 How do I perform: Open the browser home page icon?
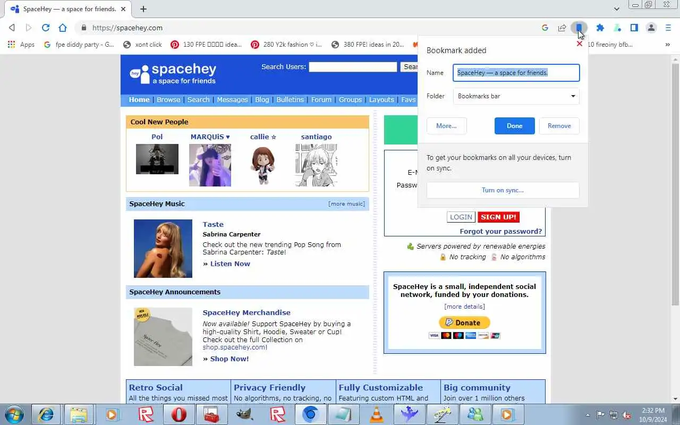[x=63, y=28]
